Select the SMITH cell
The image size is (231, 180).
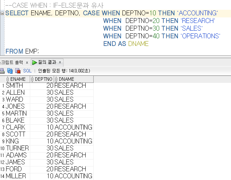(18, 86)
